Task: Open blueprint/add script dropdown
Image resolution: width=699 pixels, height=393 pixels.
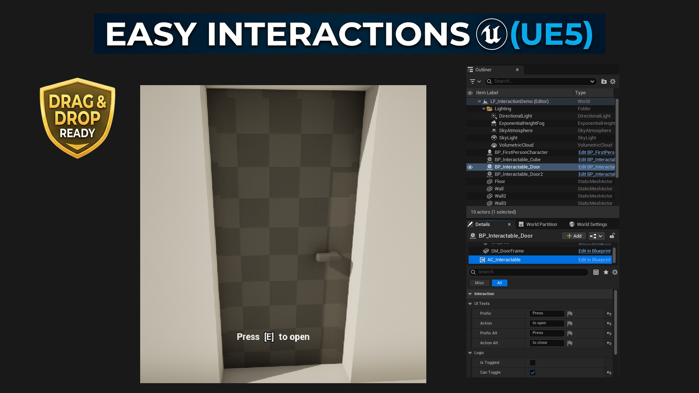Action: pyautogui.click(x=596, y=236)
